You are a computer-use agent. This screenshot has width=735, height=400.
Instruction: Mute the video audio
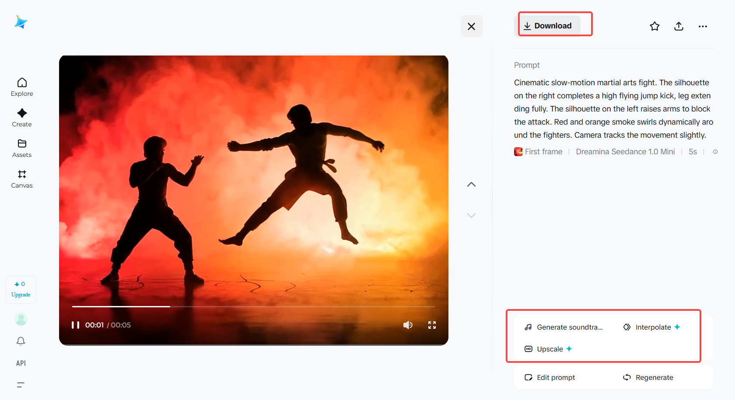coord(408,325)
